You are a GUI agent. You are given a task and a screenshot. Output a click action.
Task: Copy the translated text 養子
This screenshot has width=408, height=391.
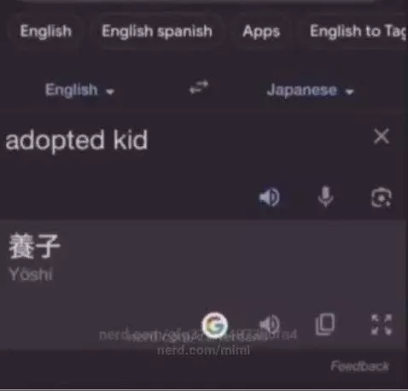[325, 324]
